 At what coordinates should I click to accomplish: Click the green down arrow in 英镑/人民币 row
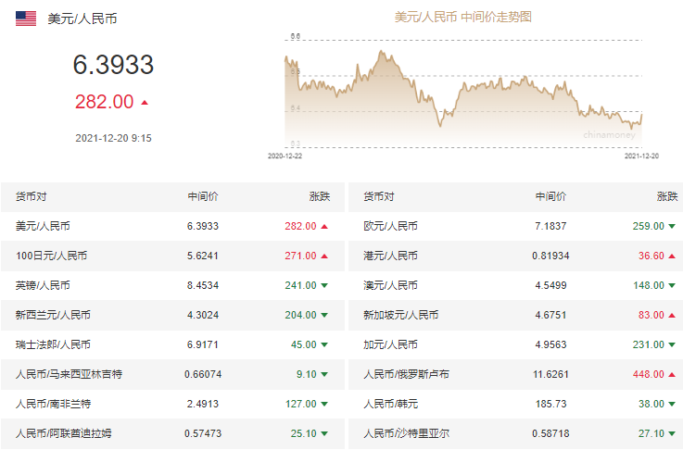coord(324,285)
